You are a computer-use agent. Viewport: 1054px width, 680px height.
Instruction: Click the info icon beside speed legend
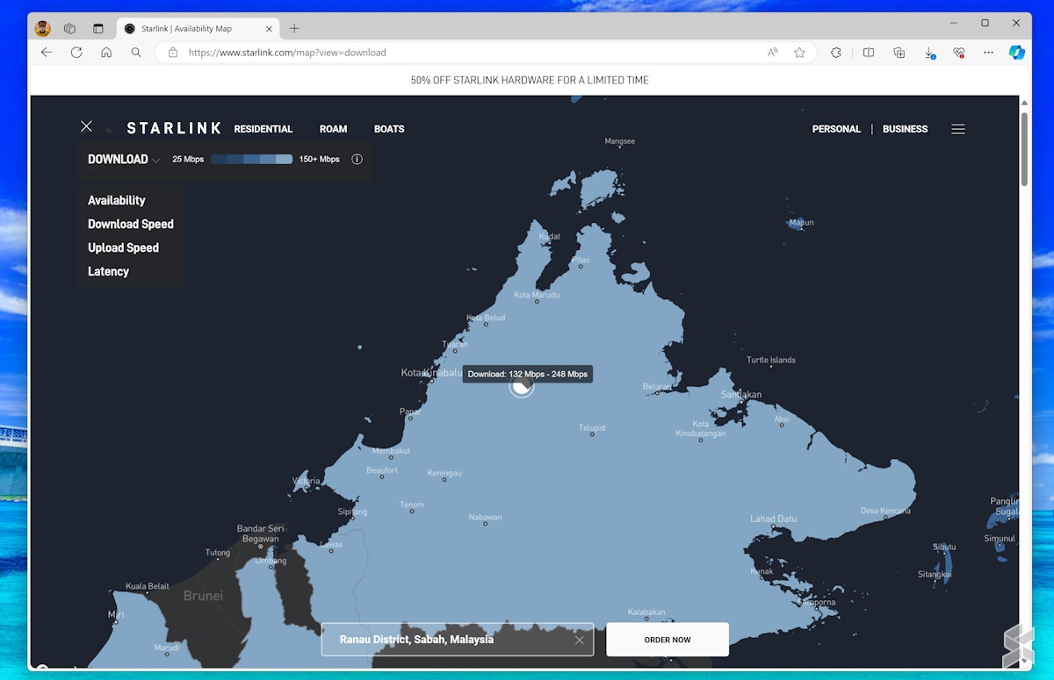tap(357, 160)
